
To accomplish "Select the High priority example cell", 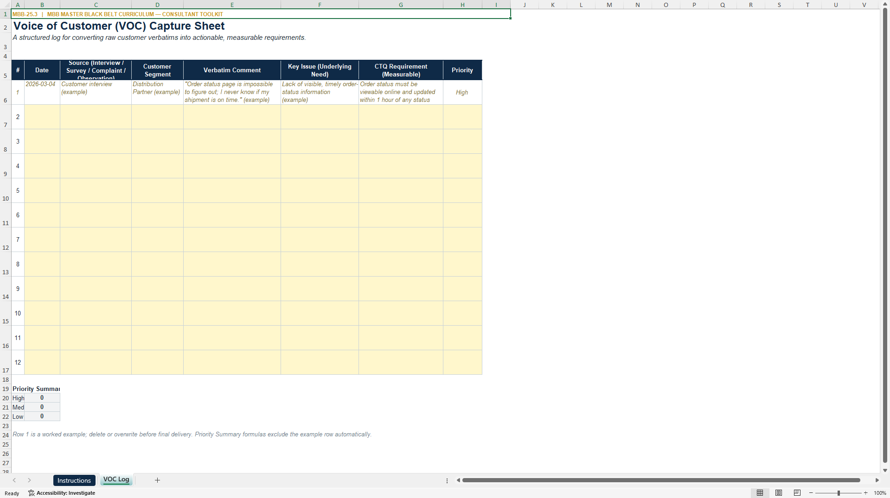I will [x=462, y=92].
